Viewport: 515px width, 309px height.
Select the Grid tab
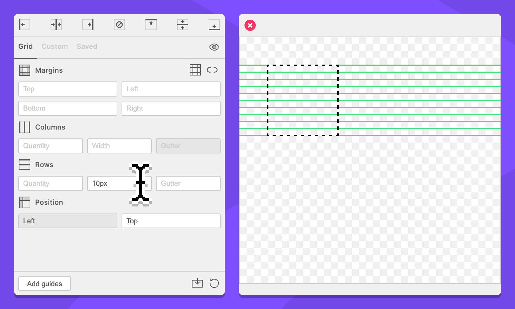[26, 46]
